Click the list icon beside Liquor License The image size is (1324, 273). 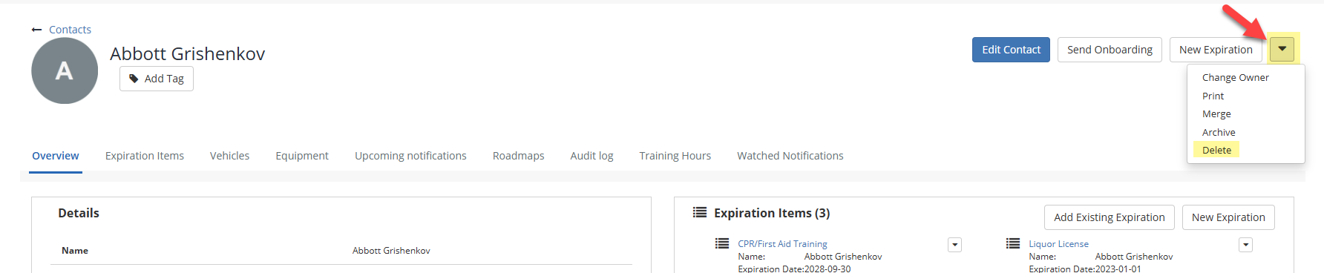tap(1013, 243)
